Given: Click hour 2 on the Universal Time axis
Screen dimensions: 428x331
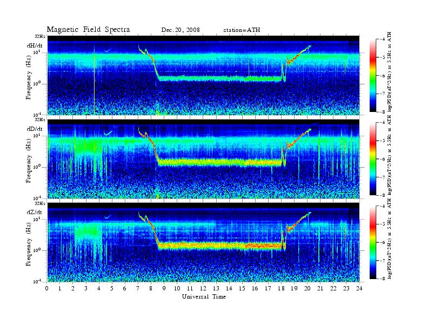Looking at the screenshot, I should click(x=73, y=288).
